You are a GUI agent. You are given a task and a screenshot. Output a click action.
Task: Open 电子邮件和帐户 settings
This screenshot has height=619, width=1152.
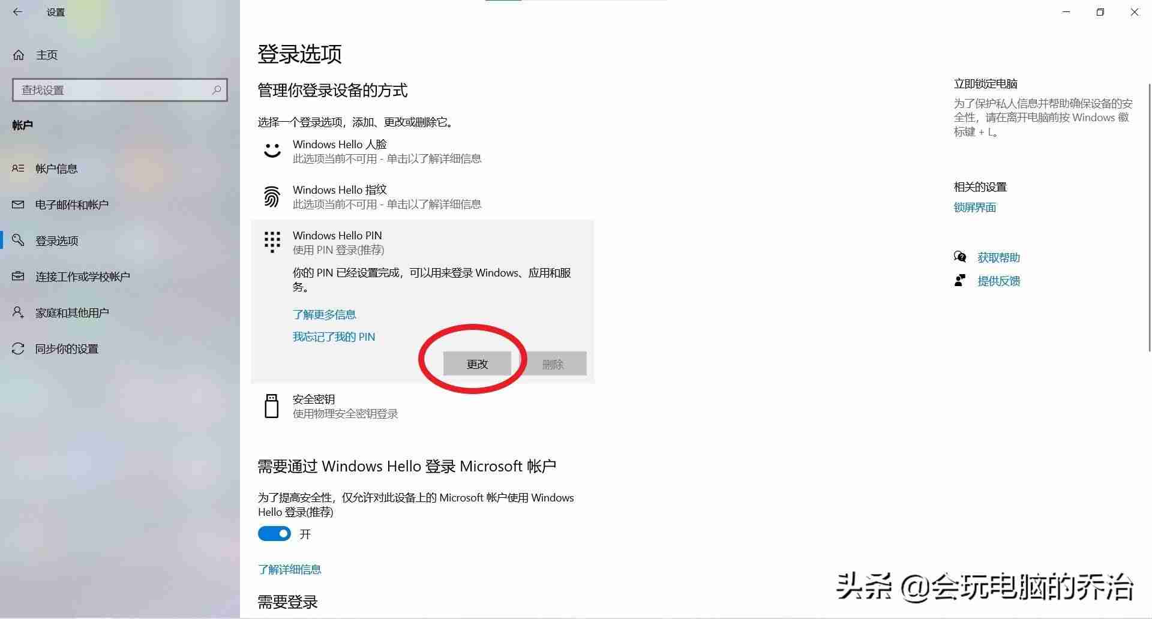(x=72, y=205)
